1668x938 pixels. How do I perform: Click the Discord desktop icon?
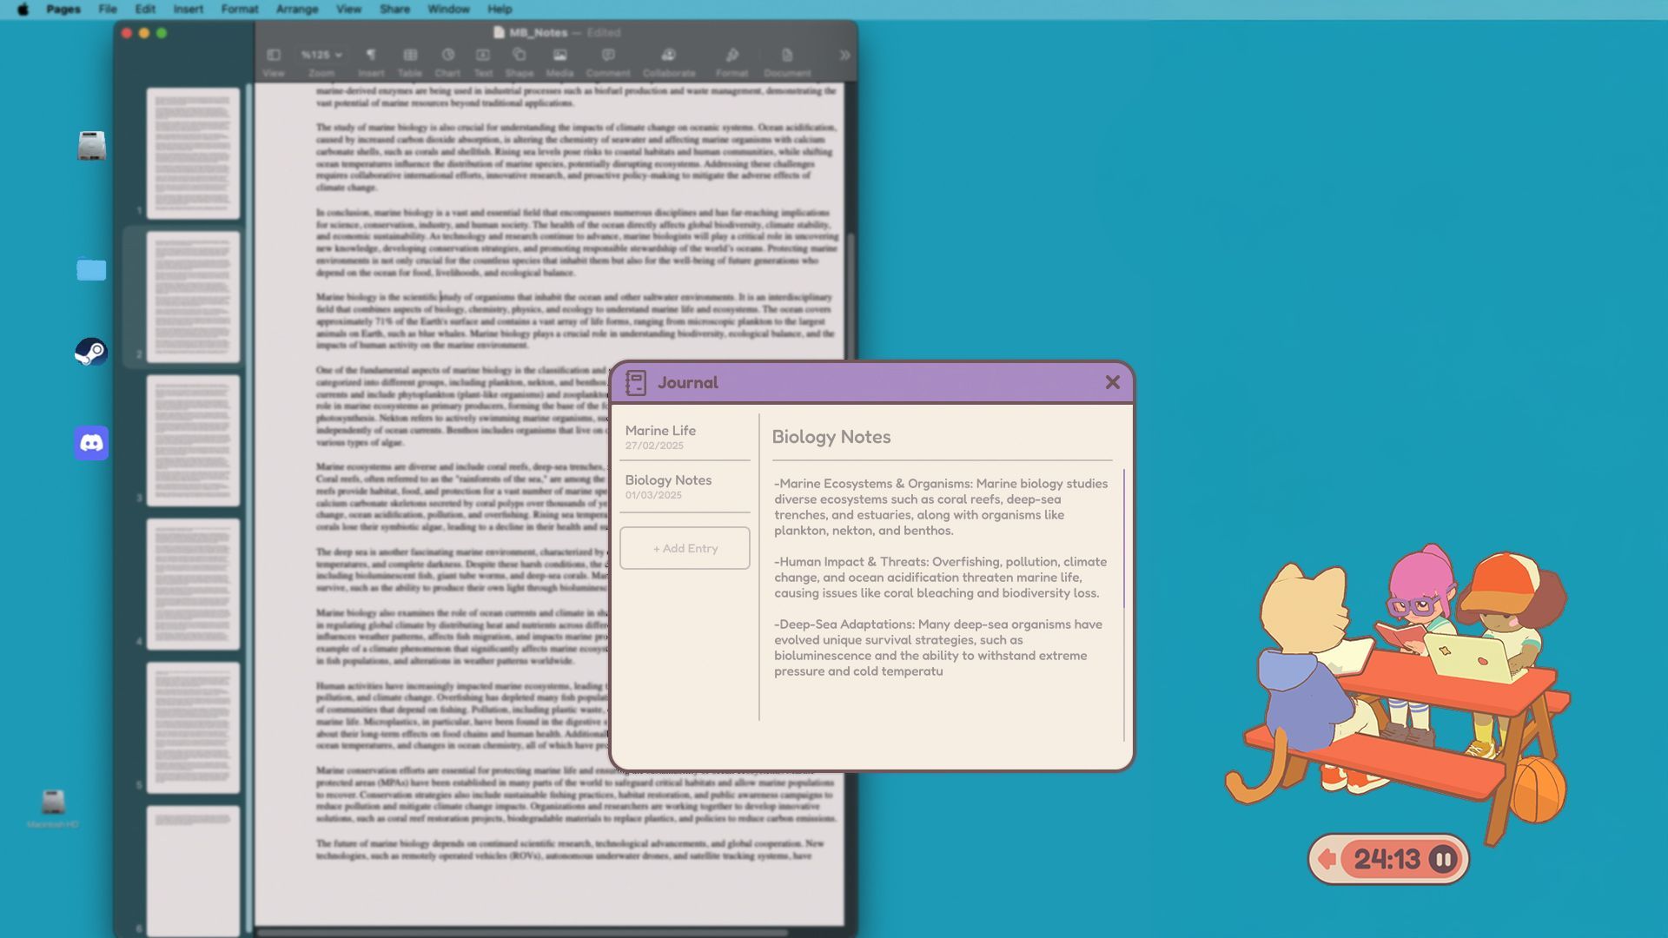pyautogui.click(x=91, y=443)
